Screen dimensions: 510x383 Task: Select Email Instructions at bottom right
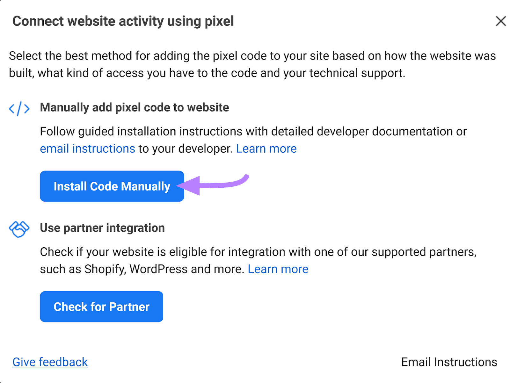449,362
